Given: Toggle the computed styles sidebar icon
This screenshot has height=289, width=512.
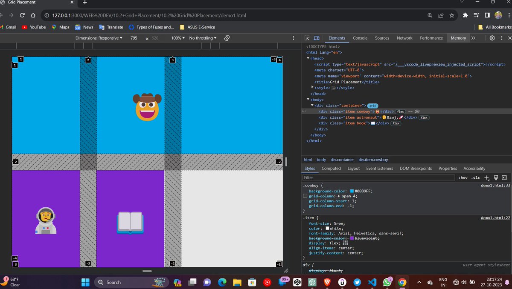Looking at the screenshot, I should [504, 177].
